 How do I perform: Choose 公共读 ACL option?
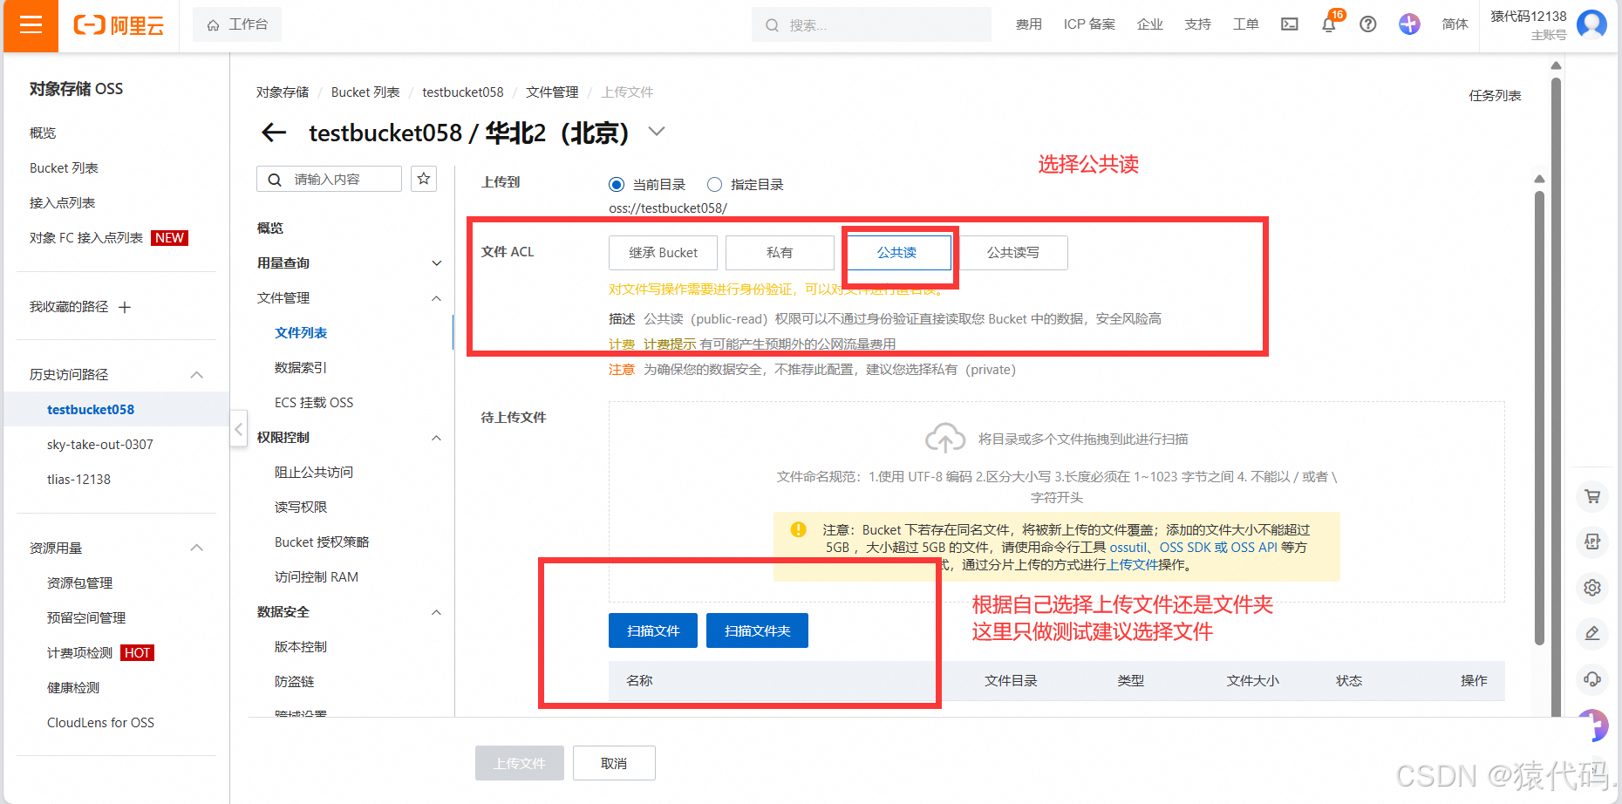tap(896, 253)
